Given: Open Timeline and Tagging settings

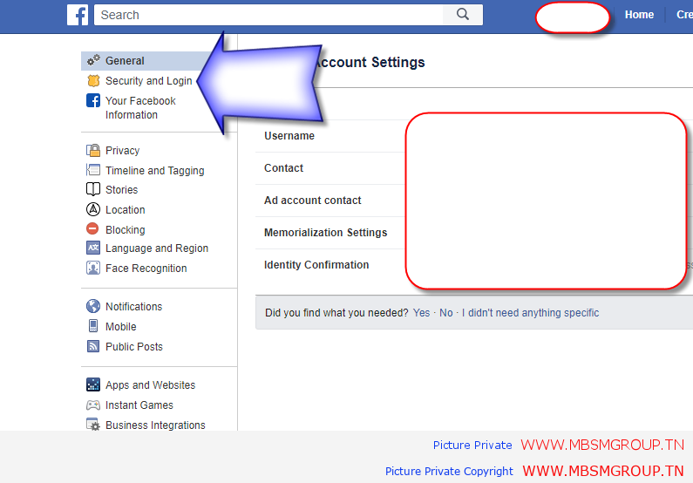Looking at the screenshot, I should [x=154, y=171].
